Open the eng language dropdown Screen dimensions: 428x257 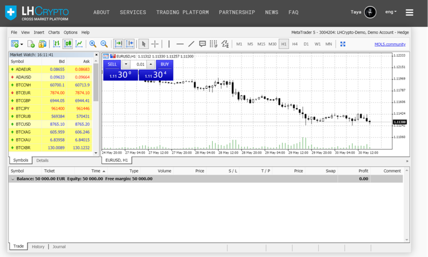tap(391, 12)
